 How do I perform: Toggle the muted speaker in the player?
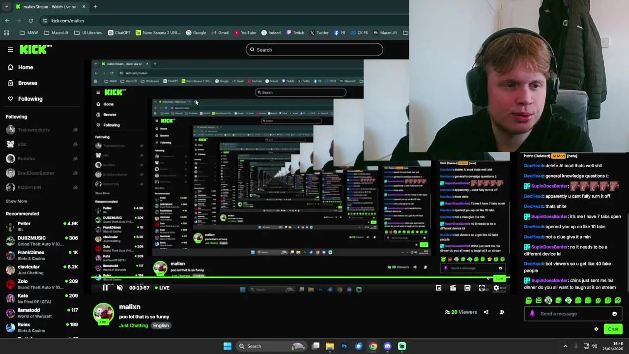tap(119, 288)
